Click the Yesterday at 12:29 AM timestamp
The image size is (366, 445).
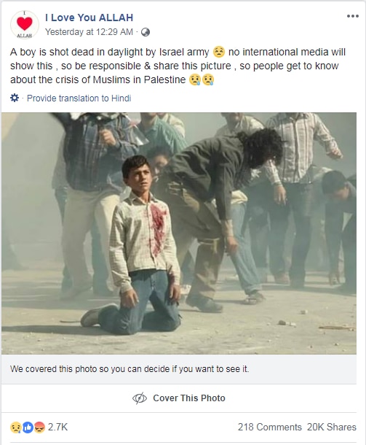(x=89, y=32)
